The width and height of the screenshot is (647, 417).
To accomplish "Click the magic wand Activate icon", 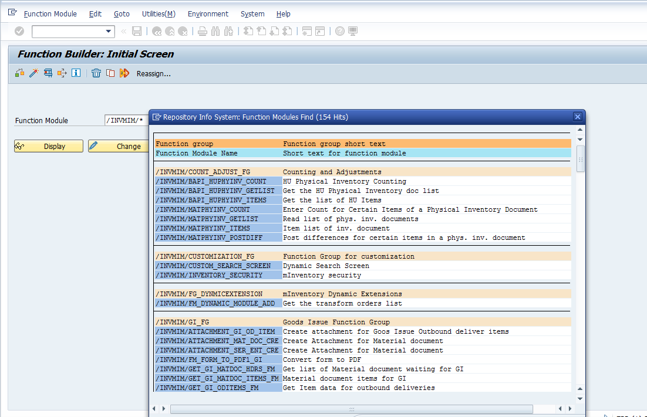I will point(33,73).
